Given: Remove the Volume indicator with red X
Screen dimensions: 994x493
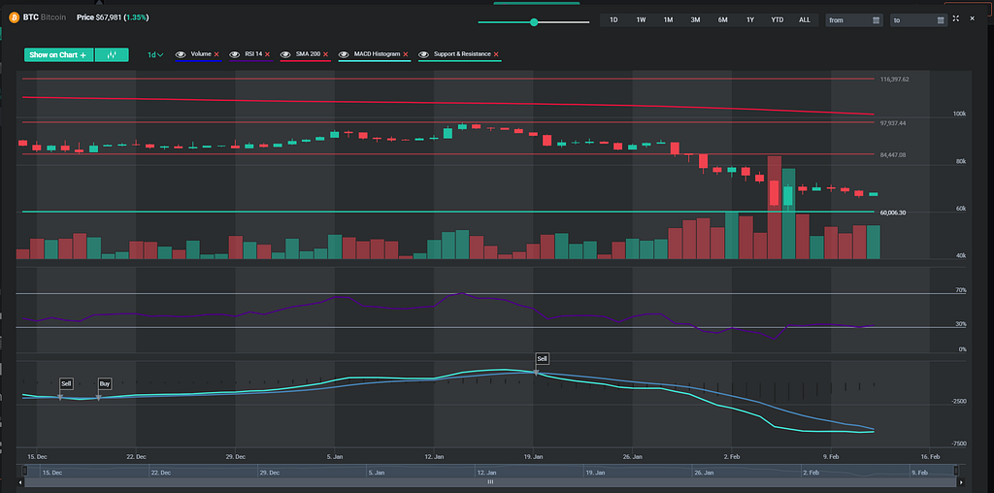Looking at the screenshot, I should pyautogui.click(x=216, y=54).
